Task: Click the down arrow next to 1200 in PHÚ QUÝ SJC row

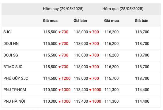Action: click(x=59, y=79)
